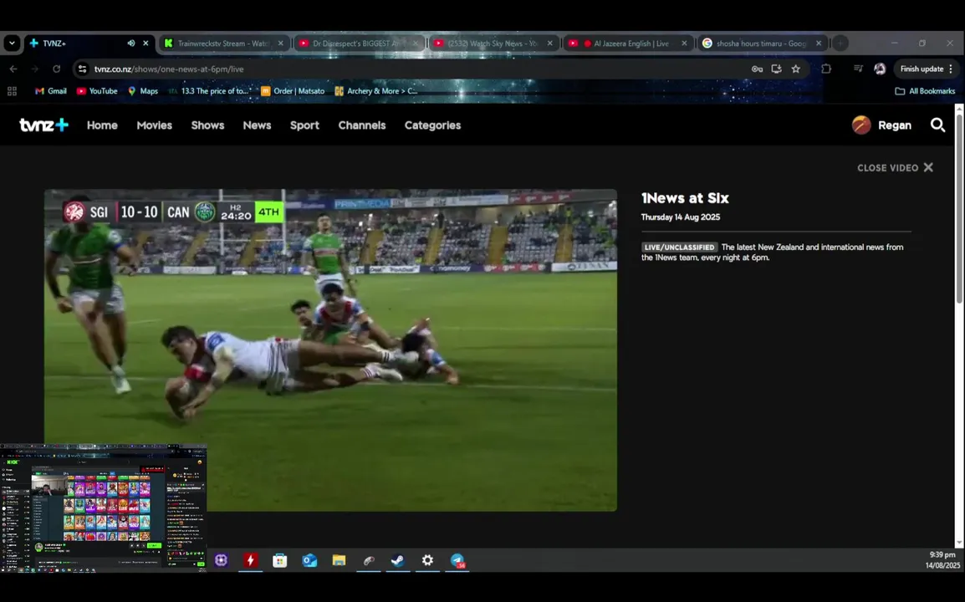Open the Chrome apps grid shortcut

[12, 91]
